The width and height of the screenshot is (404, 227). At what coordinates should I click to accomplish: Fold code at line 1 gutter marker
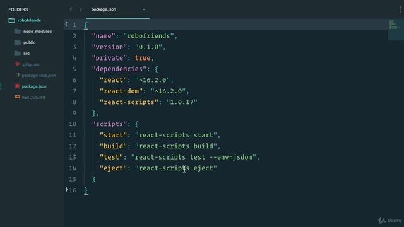(x=66, y=24)
